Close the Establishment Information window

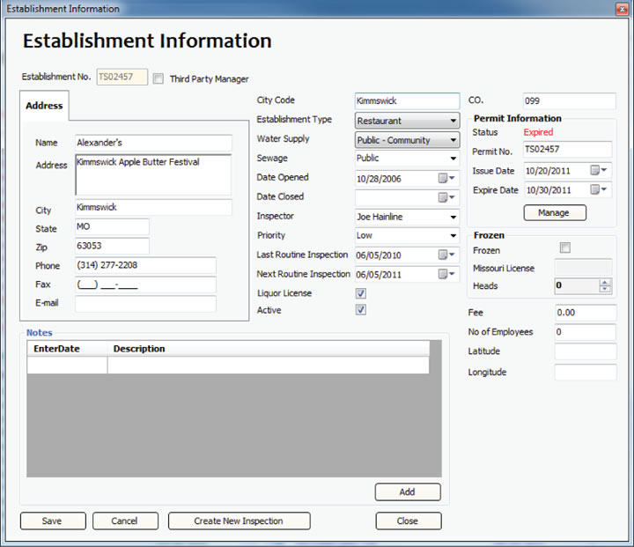(622, 9)
